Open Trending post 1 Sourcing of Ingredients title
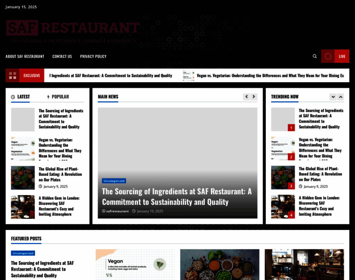 click(x=321, y=119)
